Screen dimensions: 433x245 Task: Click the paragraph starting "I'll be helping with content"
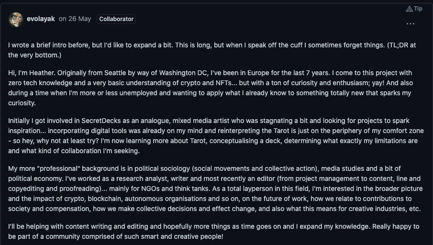pos(214,232)
